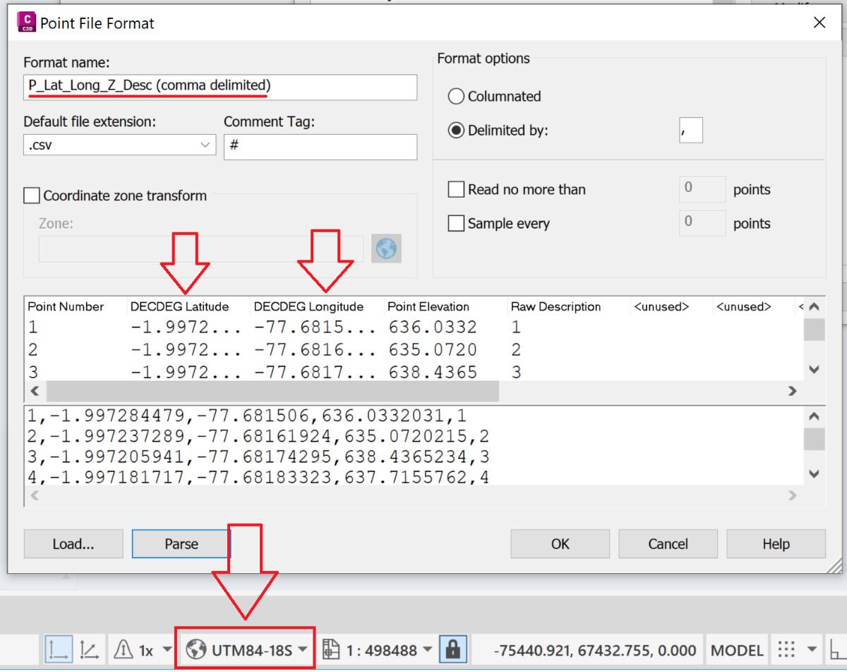The image size is (847, 672).
Task: Toggle the status bar coordinate system globe icon
Action: pos(198,650)
